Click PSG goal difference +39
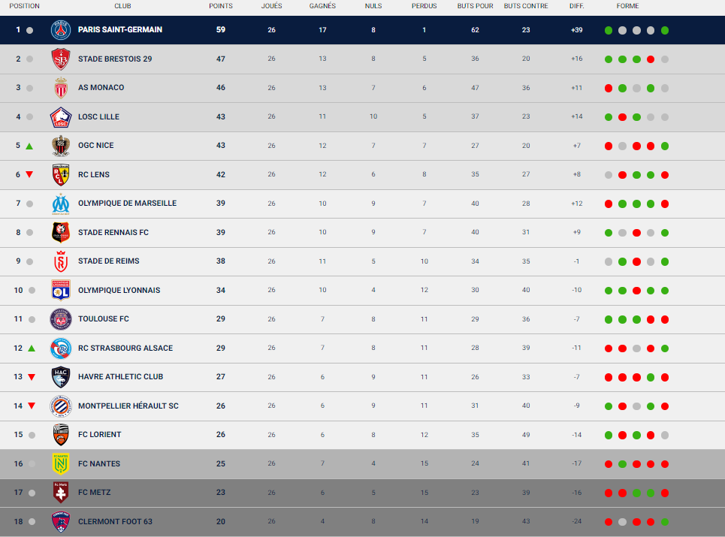 coord(576,30)
